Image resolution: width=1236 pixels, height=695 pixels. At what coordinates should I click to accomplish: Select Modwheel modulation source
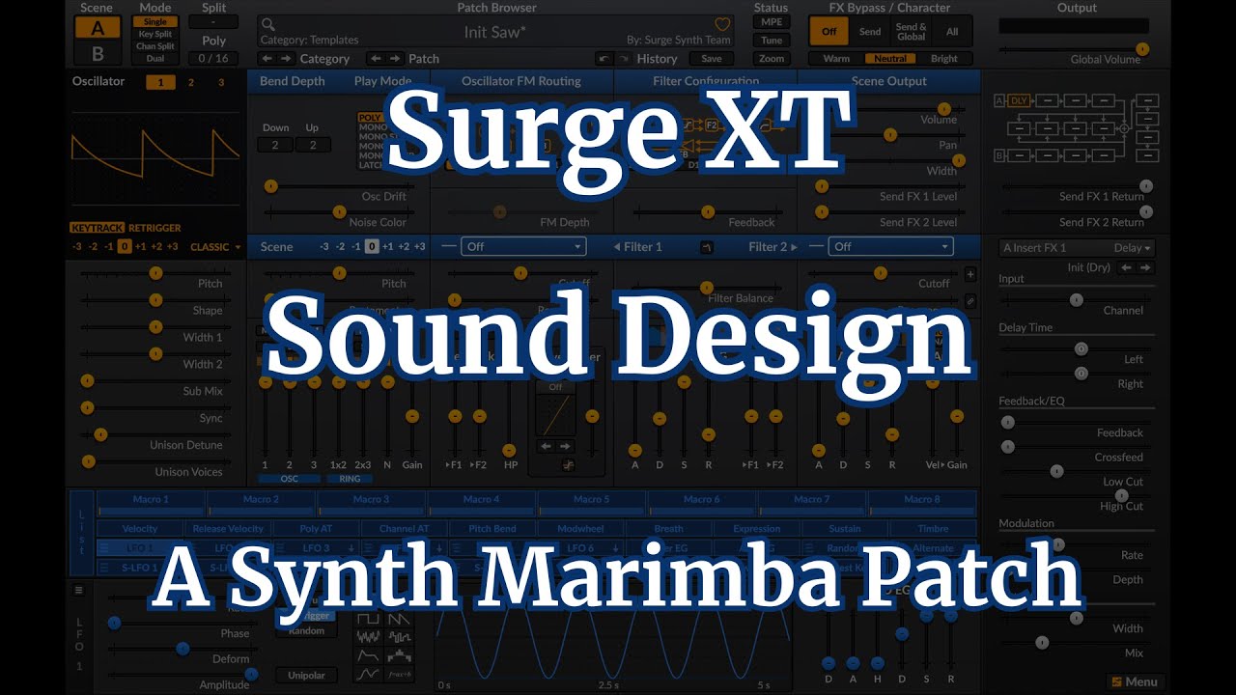580,529
